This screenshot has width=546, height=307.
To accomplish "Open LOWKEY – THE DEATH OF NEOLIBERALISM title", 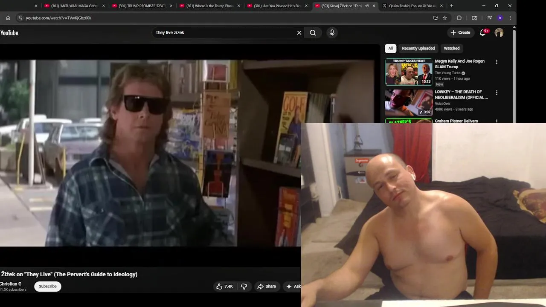I will [x=461, y=95].
